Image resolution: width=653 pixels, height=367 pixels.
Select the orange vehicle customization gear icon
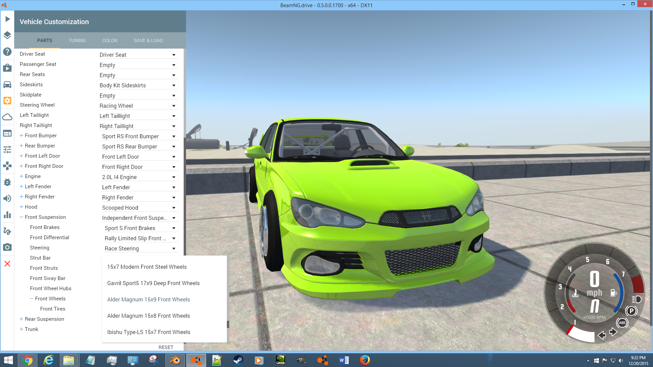tap(7, 101)
